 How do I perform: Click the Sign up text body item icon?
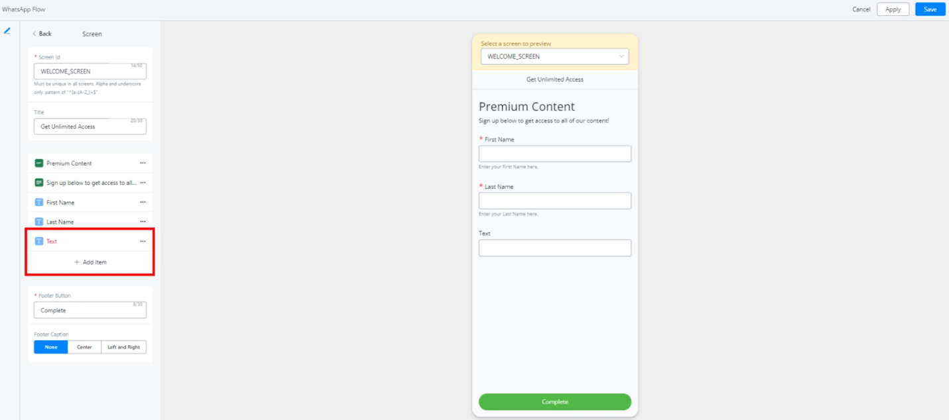[39, 182]
